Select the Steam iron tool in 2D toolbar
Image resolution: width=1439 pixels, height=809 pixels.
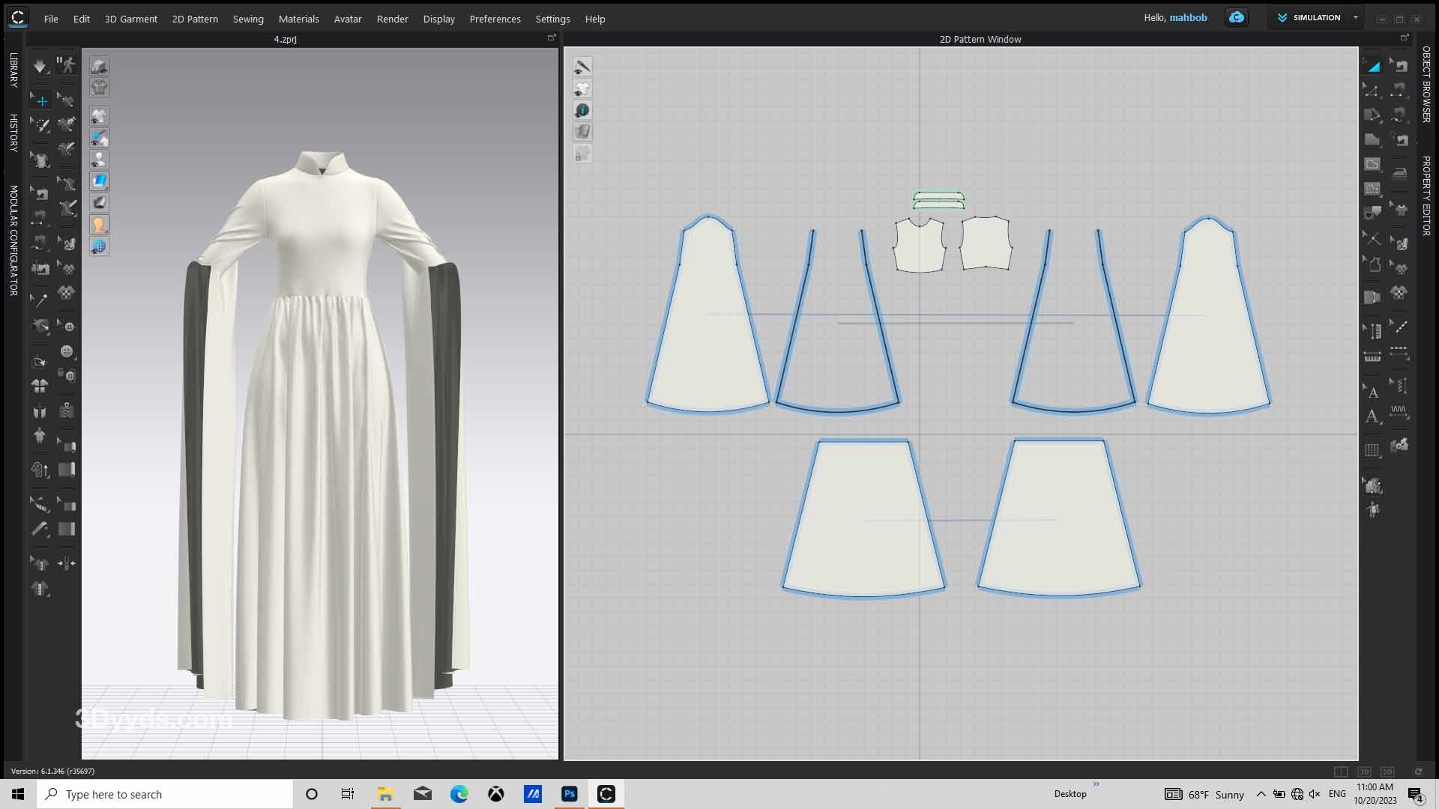click(1399, 172)
